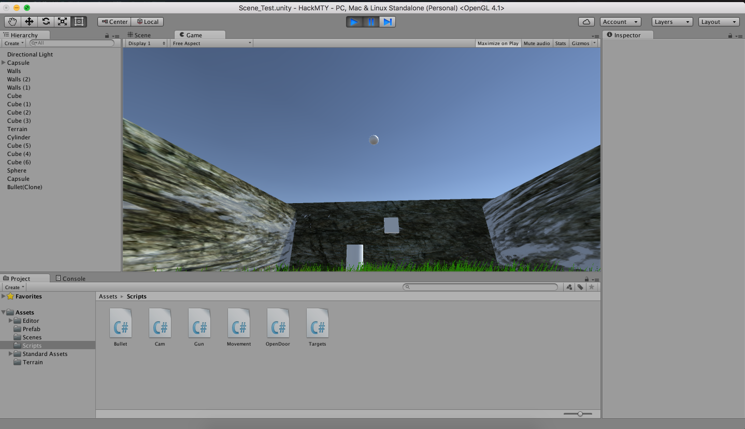Toggle the Stats overlay
This screenshot has height=429, width=745.
click(x=560, y=43)
